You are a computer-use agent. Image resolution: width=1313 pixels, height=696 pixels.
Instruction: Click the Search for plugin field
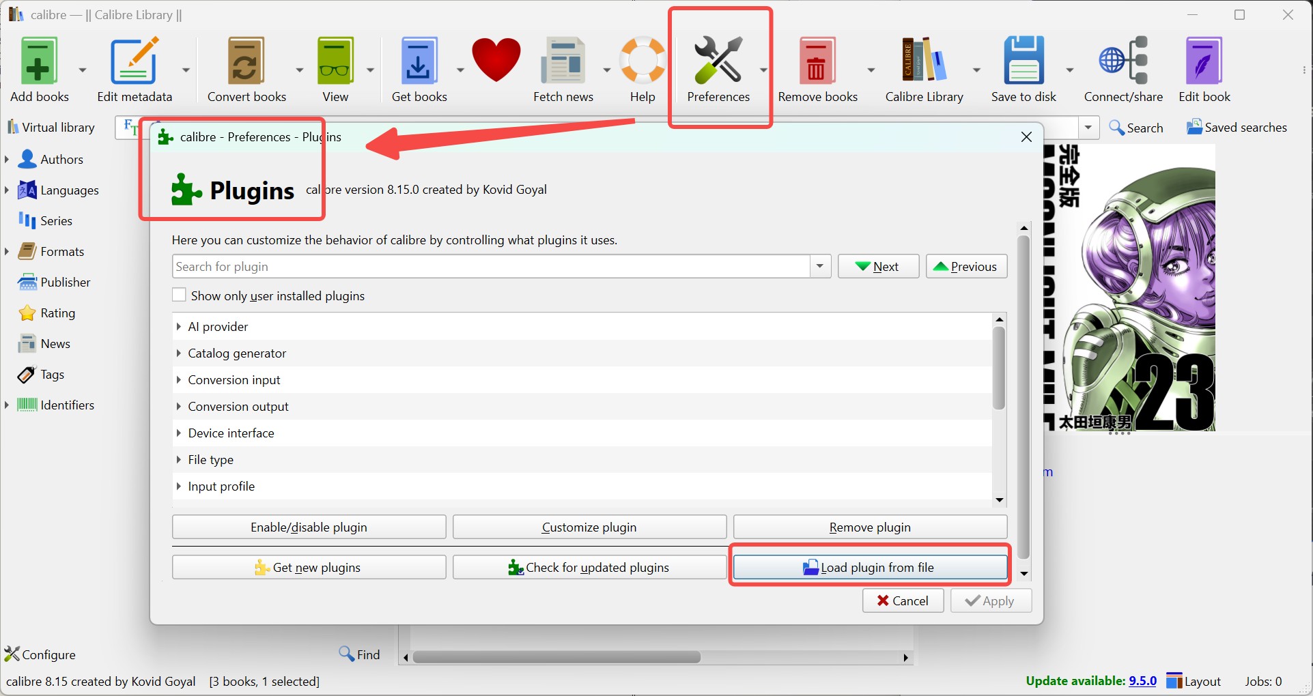(478, 266)
